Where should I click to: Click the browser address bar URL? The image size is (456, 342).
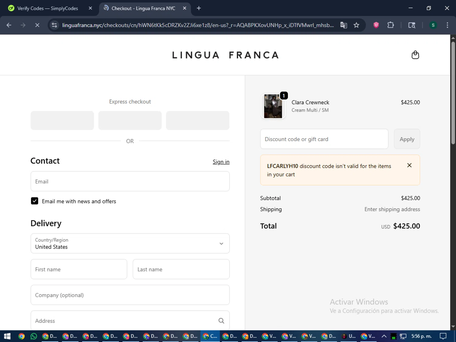point(198,25)
